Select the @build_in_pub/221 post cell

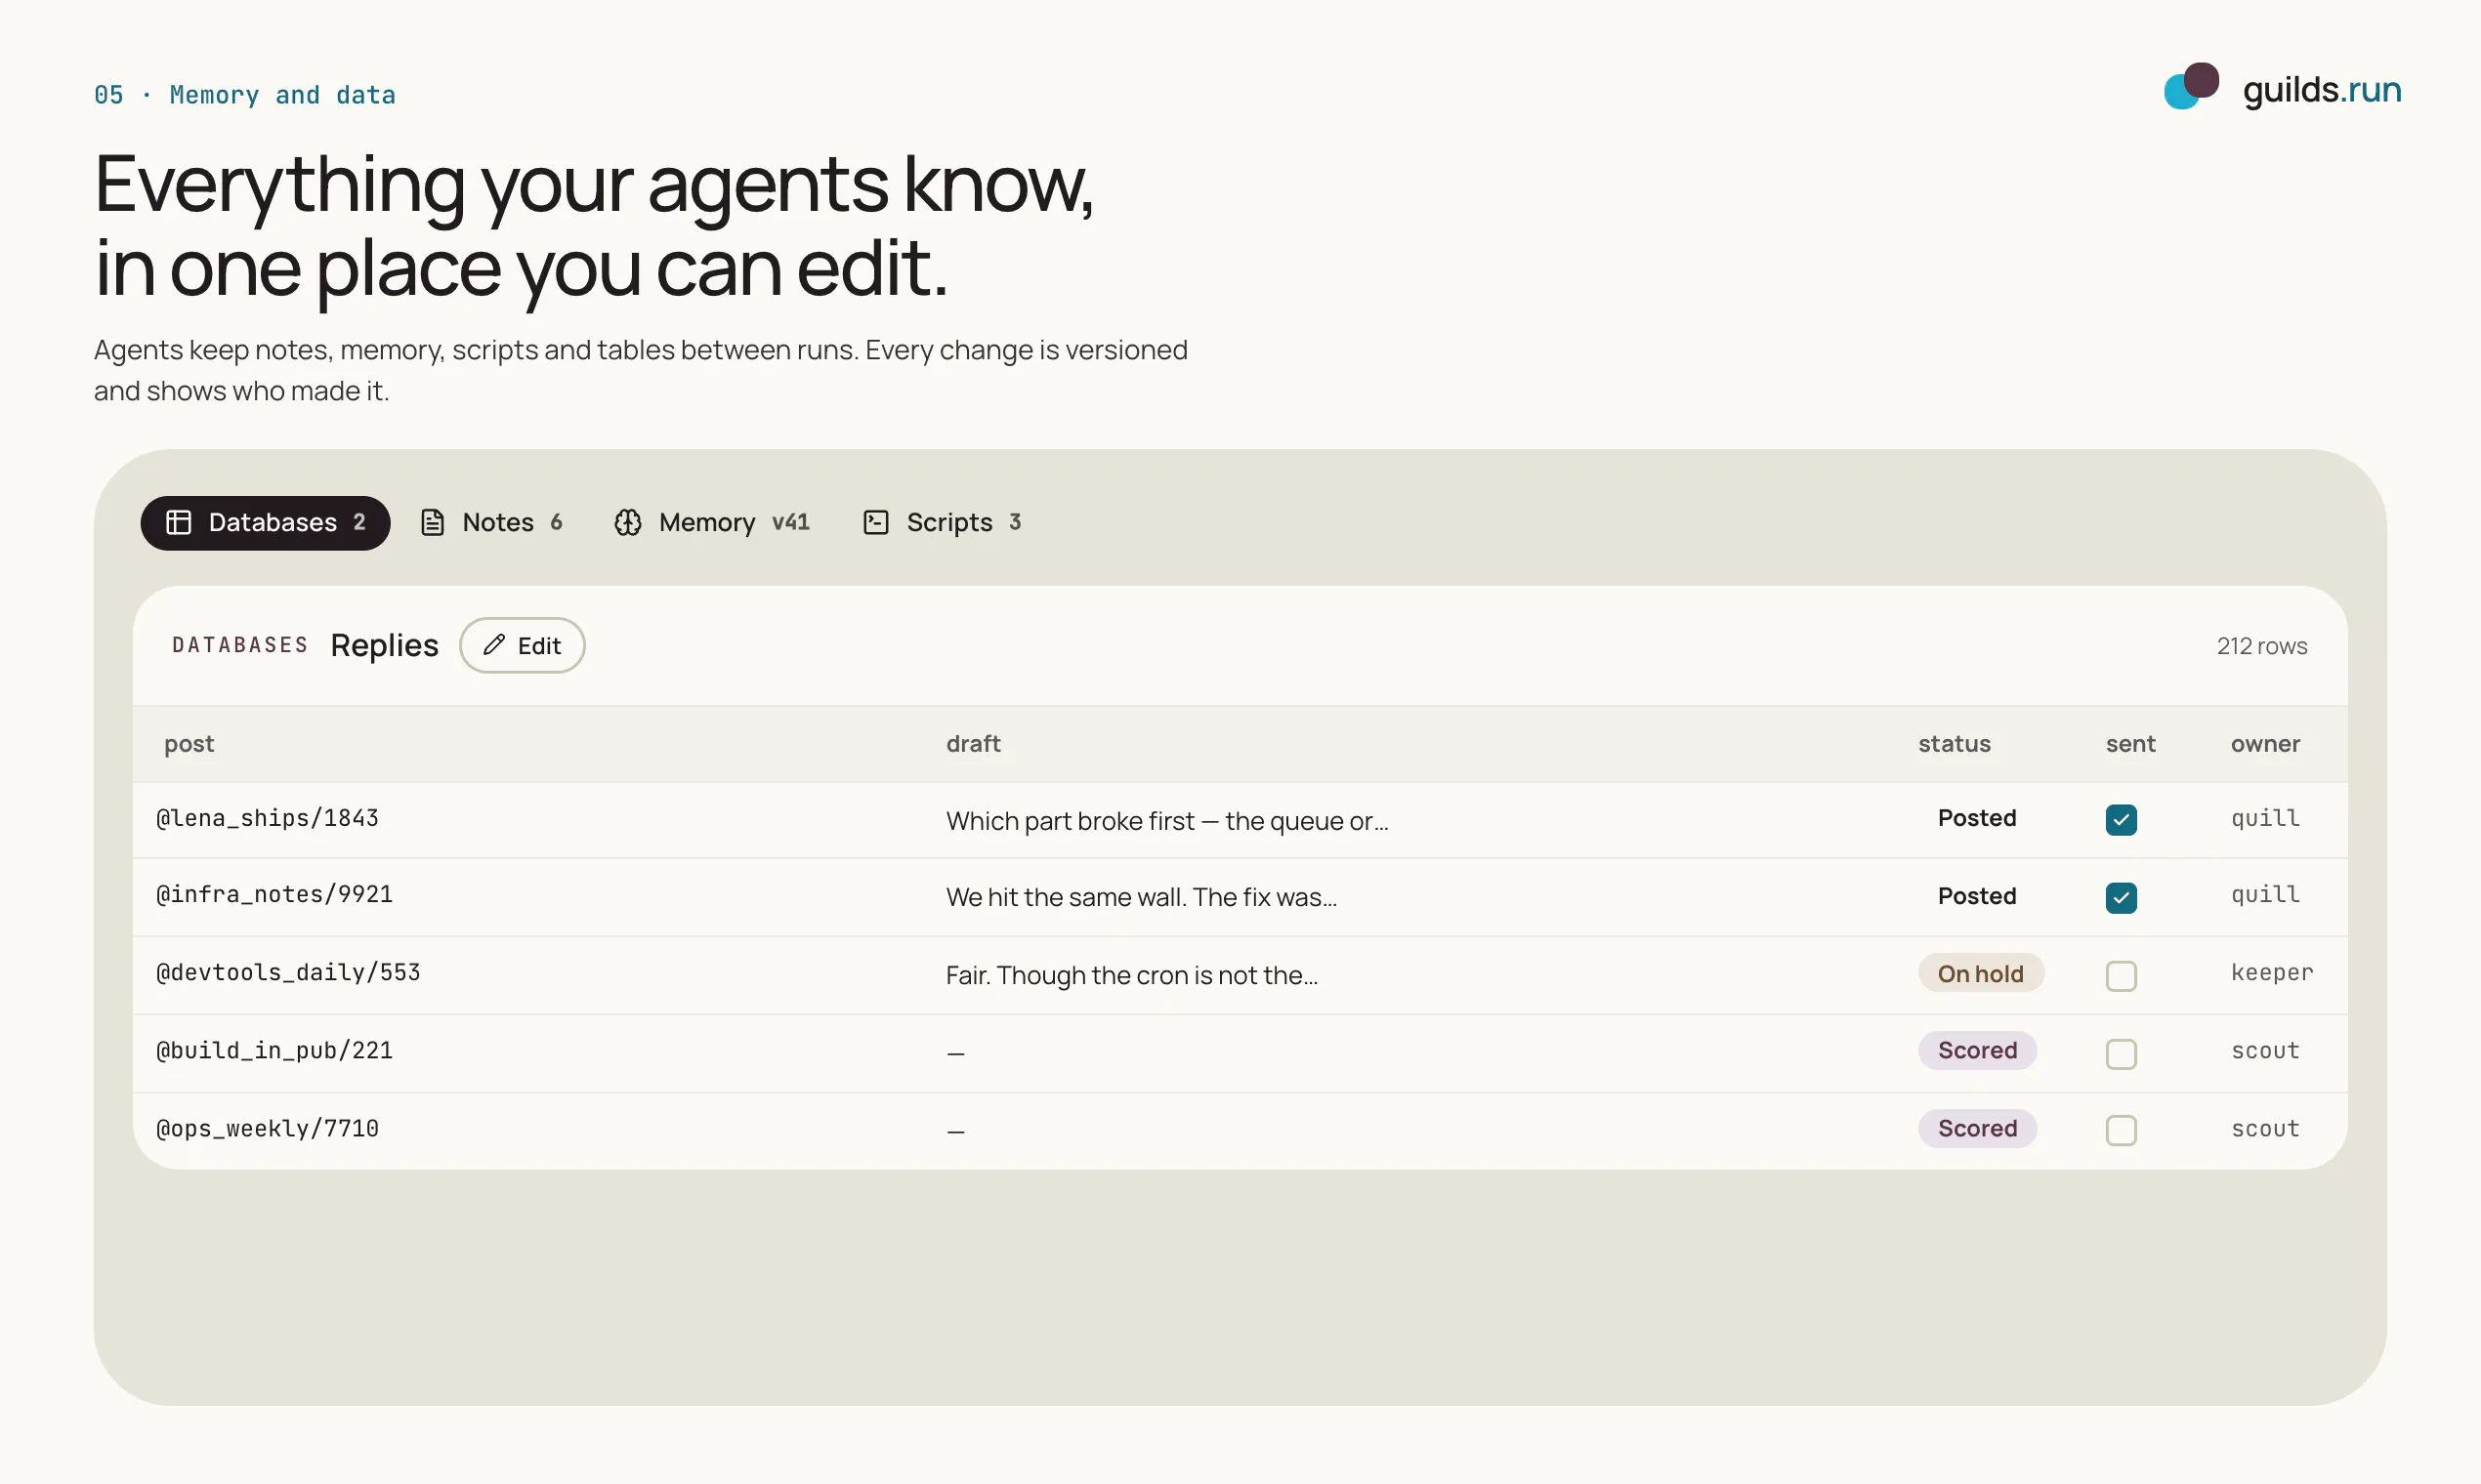click(x=274, y=1050)
